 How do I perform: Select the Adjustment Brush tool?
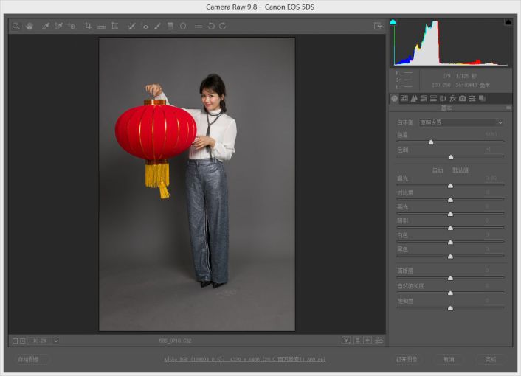click(x=157, y=26)
